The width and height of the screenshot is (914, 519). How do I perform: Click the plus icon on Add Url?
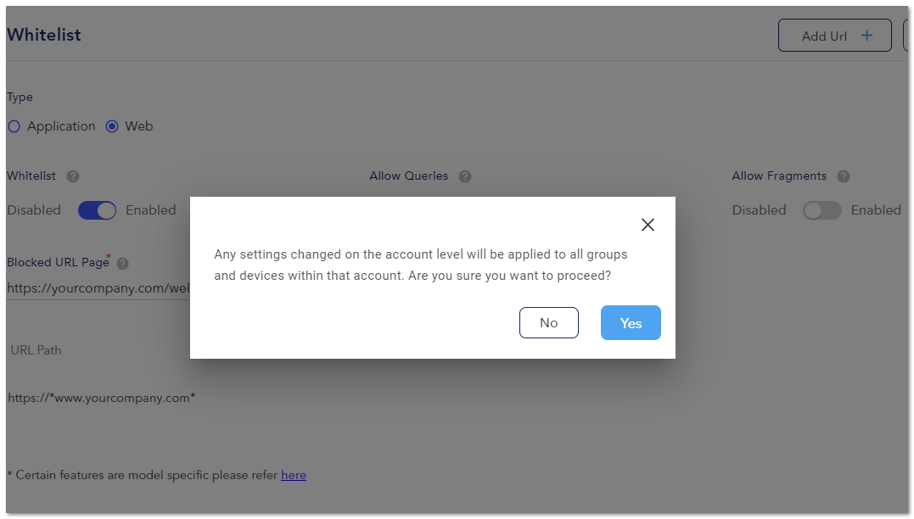[x=866, y=36]
